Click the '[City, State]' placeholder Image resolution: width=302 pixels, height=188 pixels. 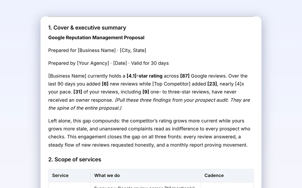133,50
